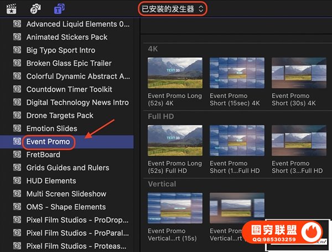Select Broken Glass Epic Trailer category
Viewport: 332px width, 252px height.
click(x=69, y=64)
